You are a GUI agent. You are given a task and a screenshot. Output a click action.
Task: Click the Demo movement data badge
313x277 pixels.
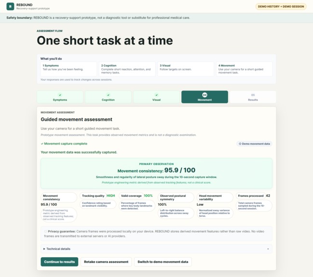point(254,144)
